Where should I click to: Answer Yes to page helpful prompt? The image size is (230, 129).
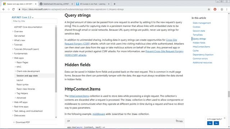210,123
